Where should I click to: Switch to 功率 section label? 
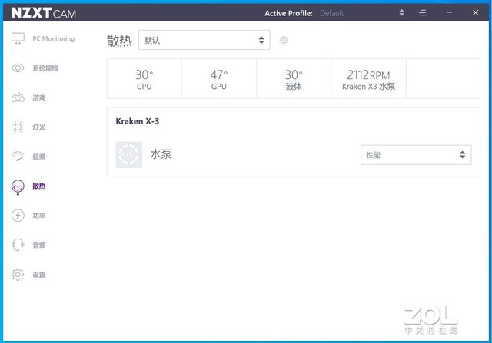pyautogui.click(x=39, y=216)
